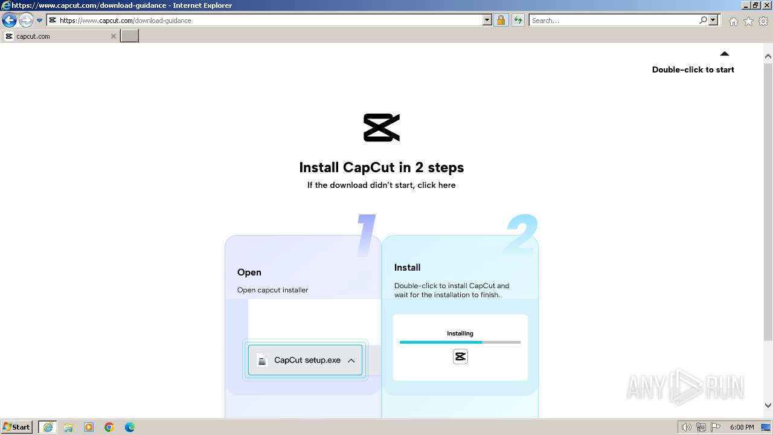Click the Open step heading
The height and width of the screenshot is (435, 773).
[x=249, y=272]
